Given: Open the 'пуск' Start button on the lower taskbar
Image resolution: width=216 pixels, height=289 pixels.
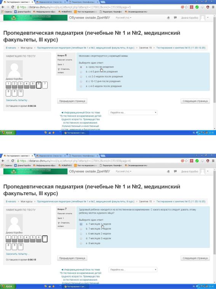Looking at the screenshot, I should point(7,286).
